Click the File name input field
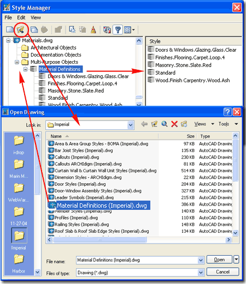Viewport: 246px width, 284px height. coord(137,260)
